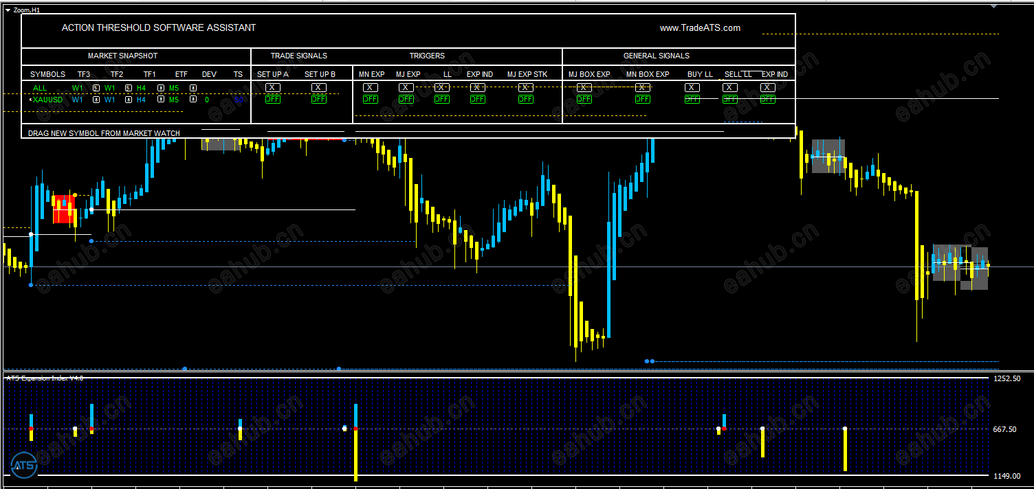Click the MARKET SNAPSHOT header
This screenshot has height=489, width=1034.
pyautogui.click(x=122, y=56)
